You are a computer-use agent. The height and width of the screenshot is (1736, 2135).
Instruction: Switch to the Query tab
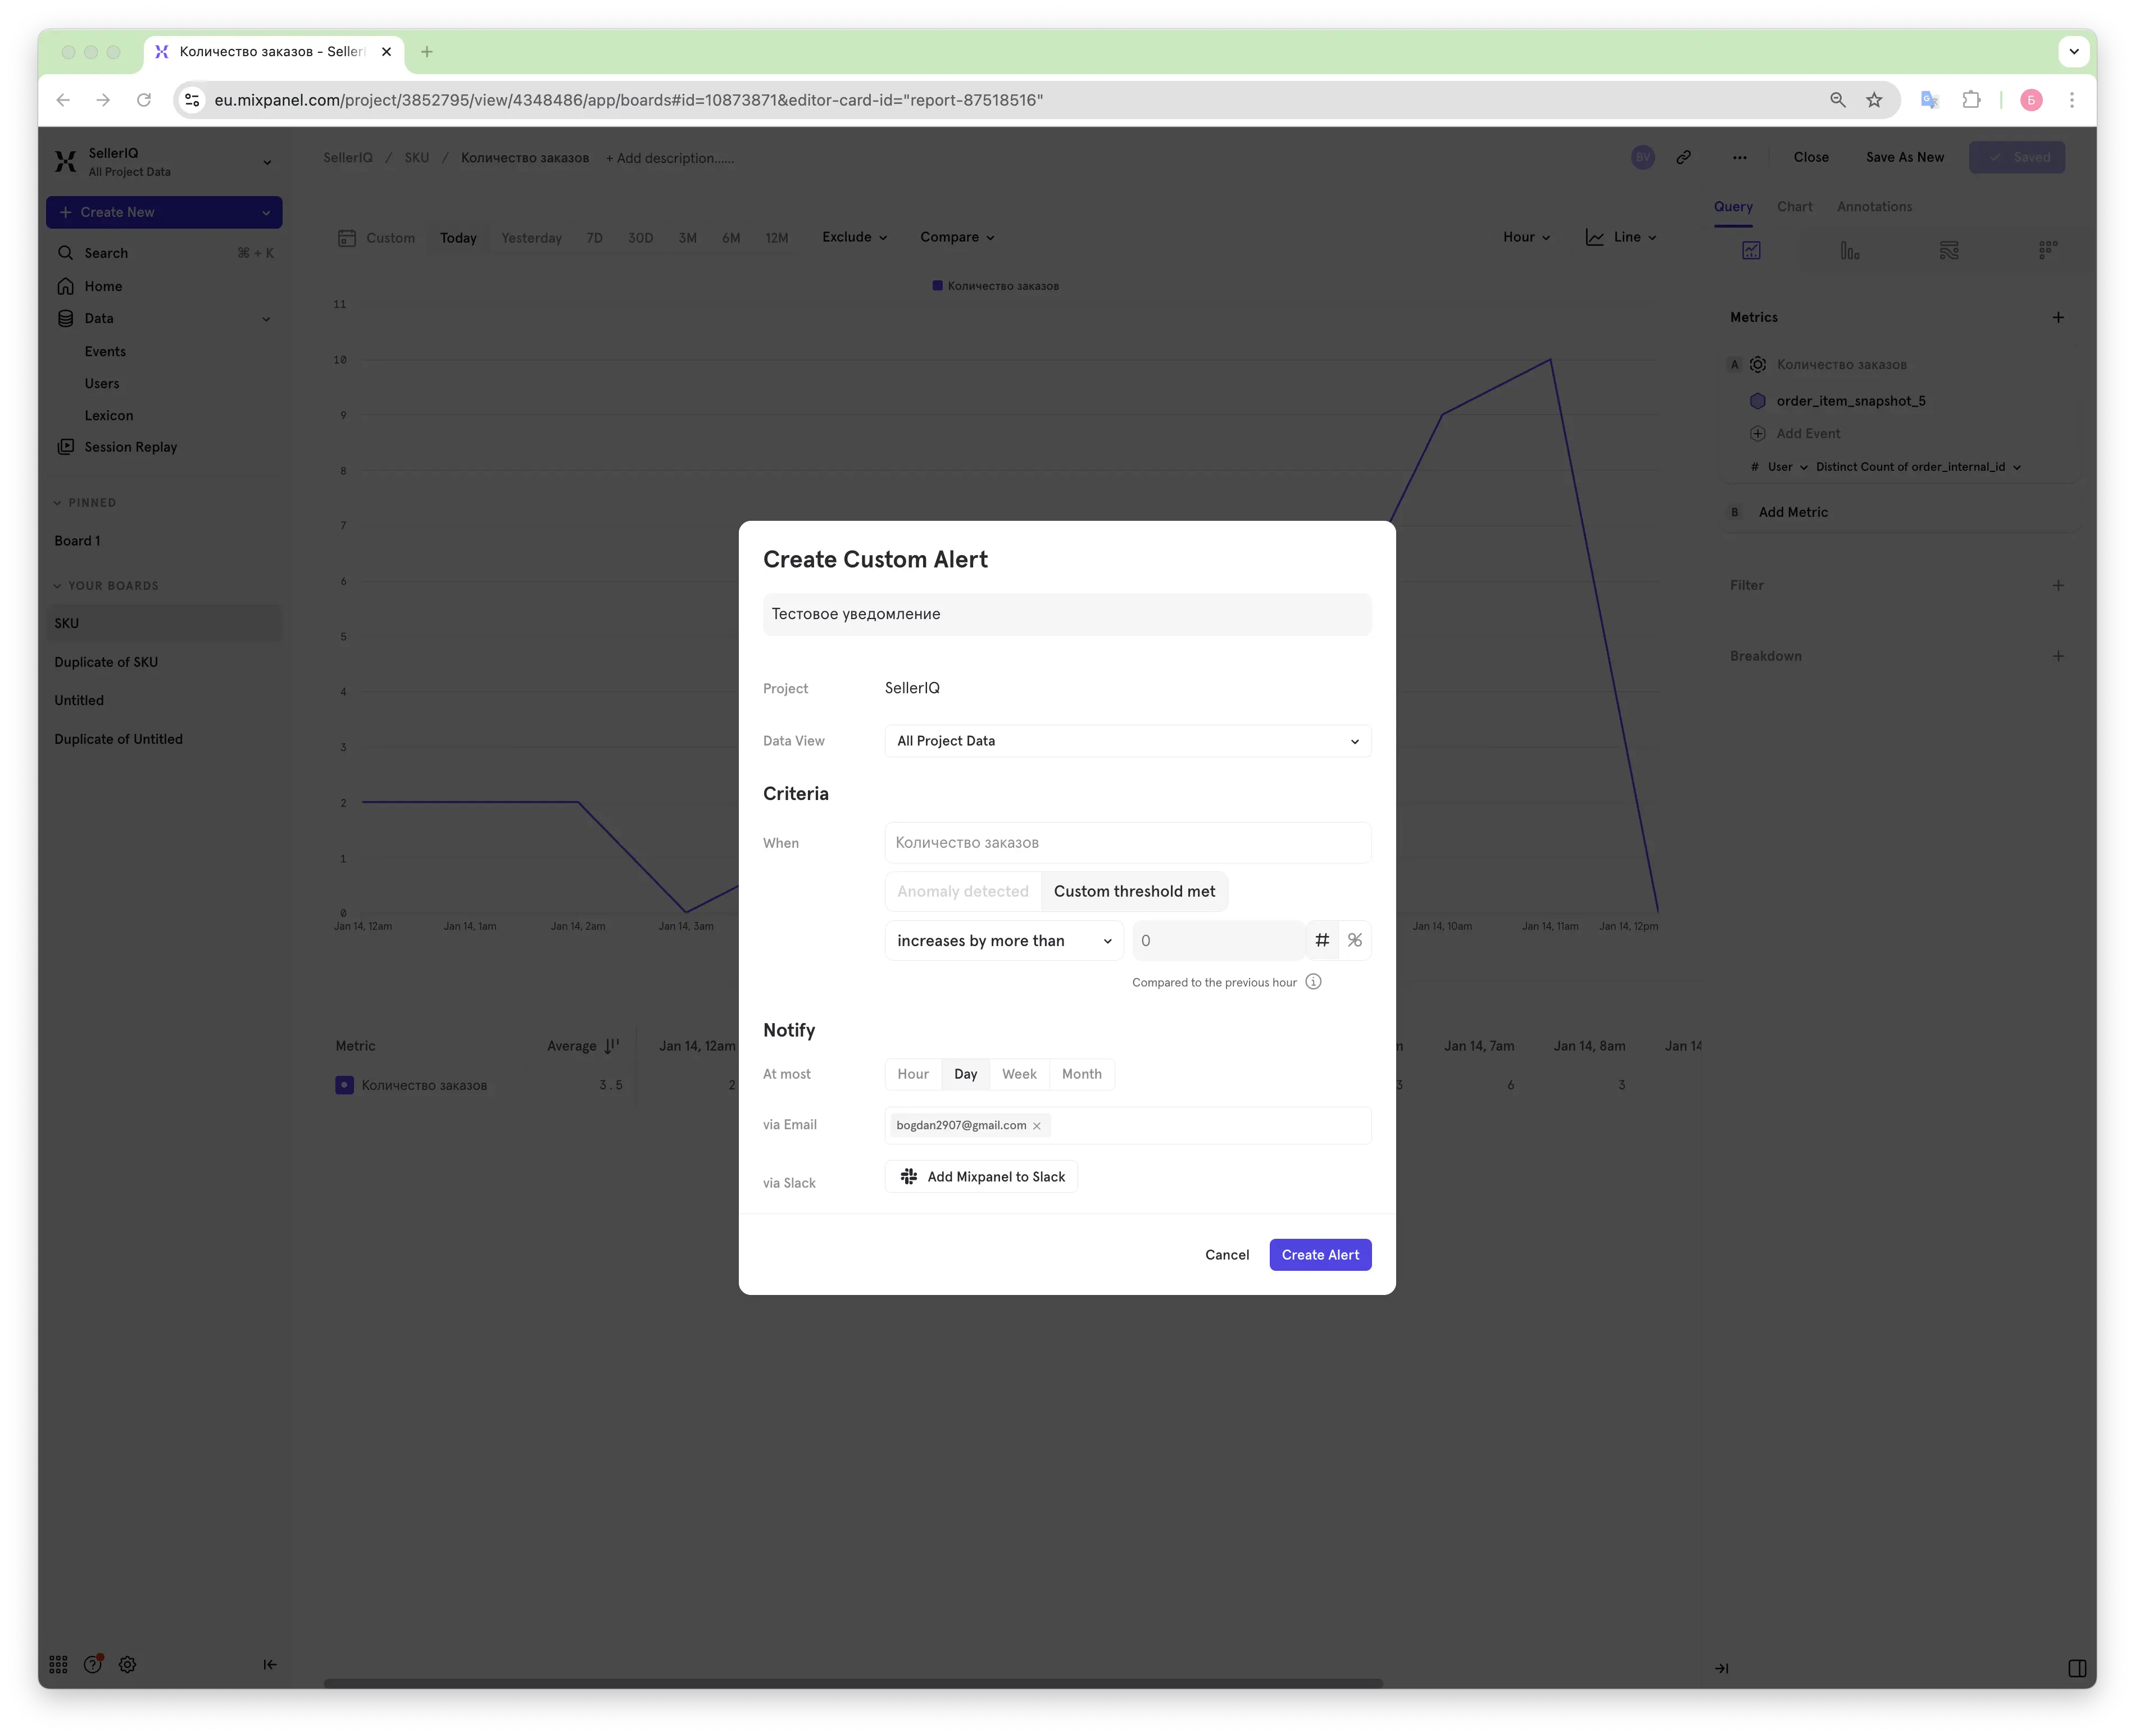point(1733,207)
